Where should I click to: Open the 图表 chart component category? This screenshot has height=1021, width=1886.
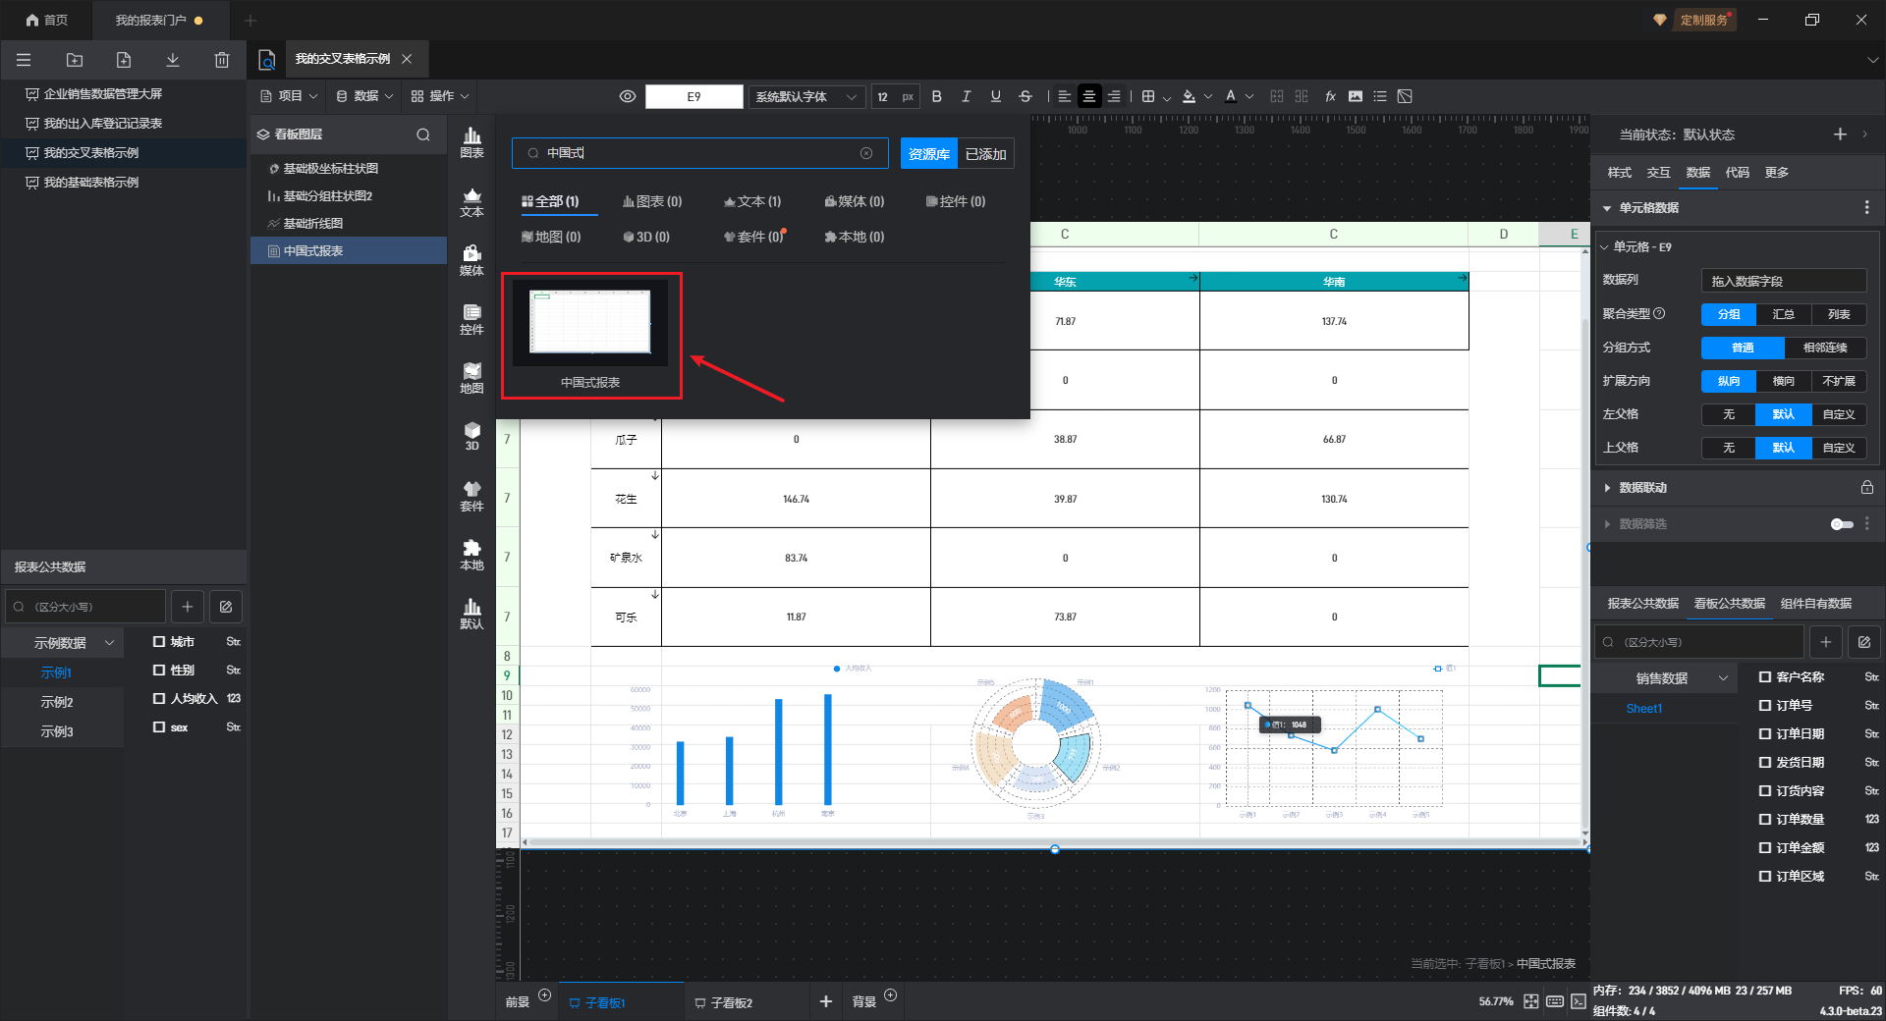[x=471, y=142]
